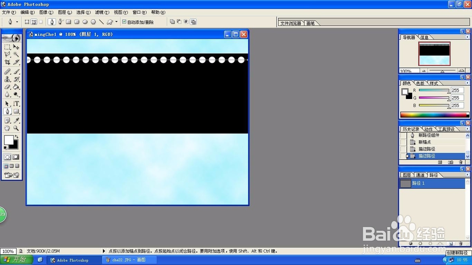Choose the Polygon shape in options bar
Viewport: 472px width, 265px height.
tap(93, 22)
